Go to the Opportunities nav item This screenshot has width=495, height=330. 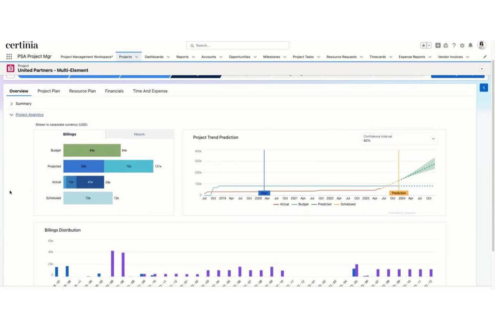coord(239,57)
